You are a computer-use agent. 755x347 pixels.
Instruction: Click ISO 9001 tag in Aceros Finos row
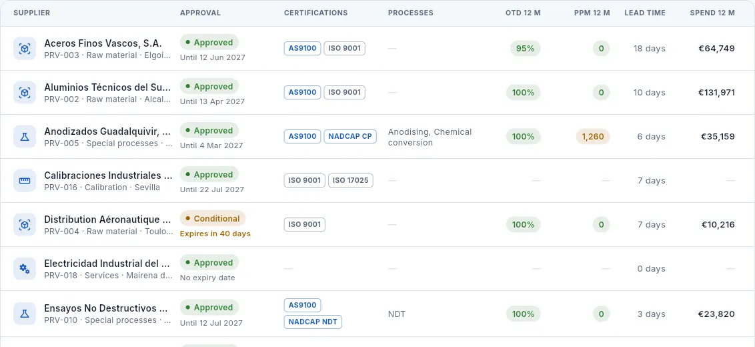coord(345,48)
